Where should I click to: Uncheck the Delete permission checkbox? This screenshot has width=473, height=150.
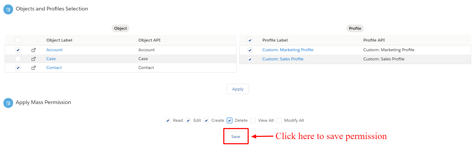point(230,120)
